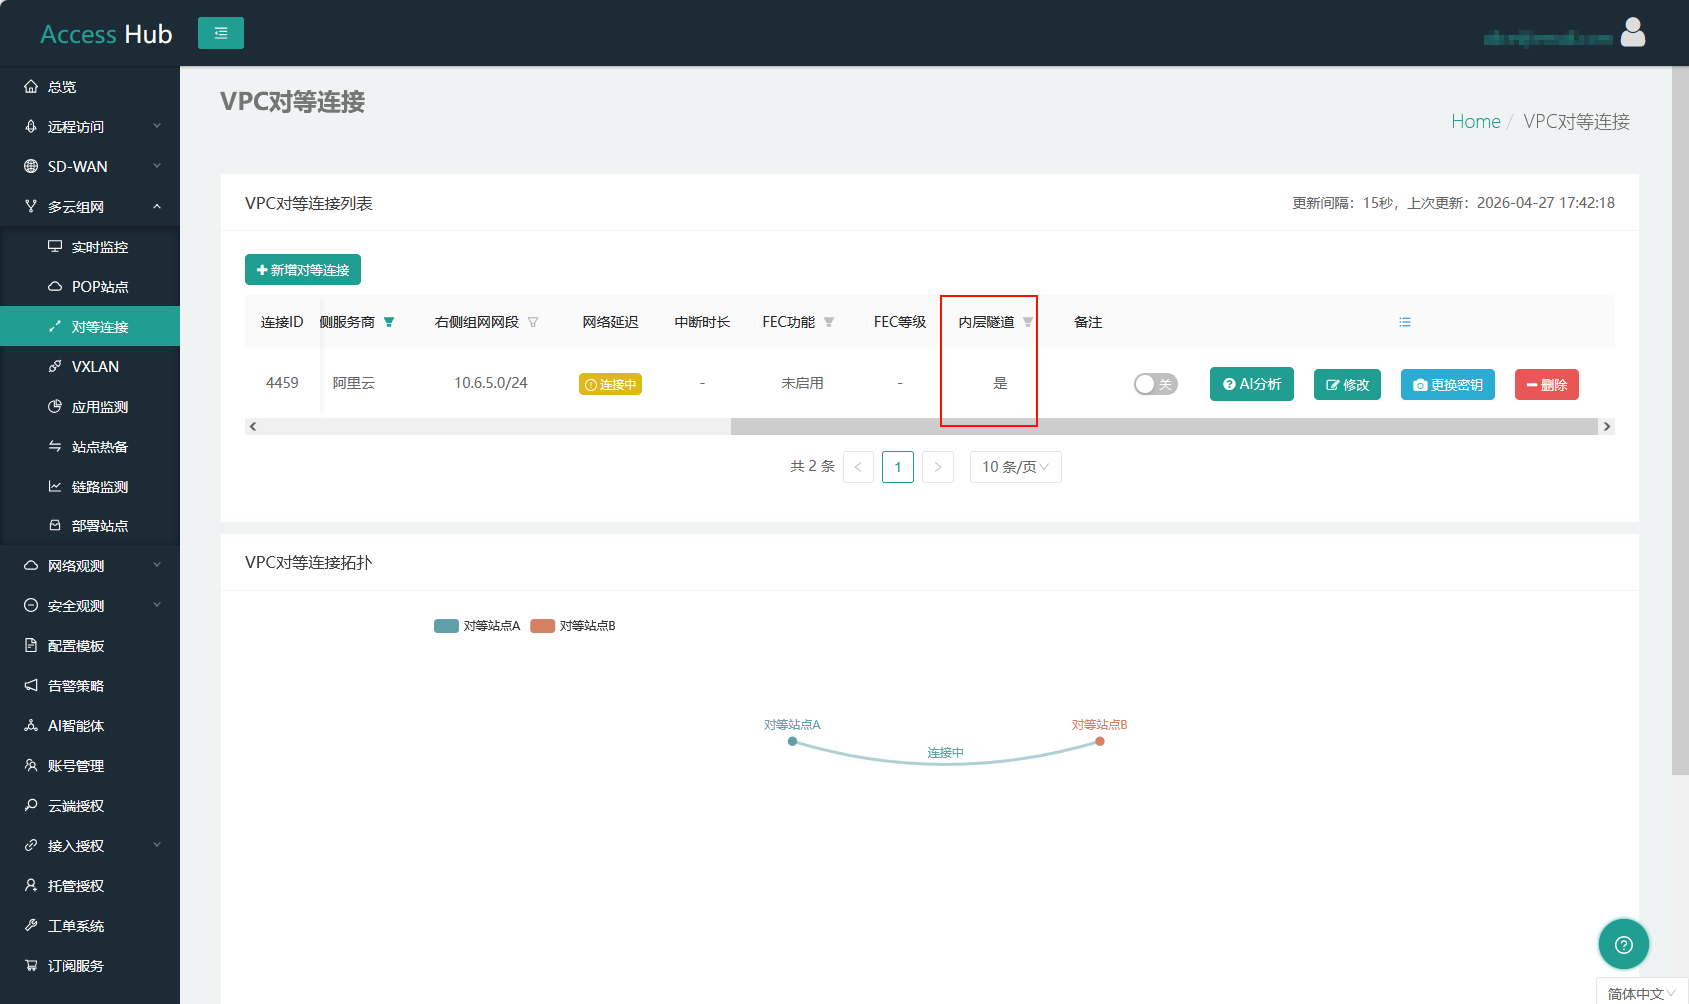
Task: Toggle 对等站点B legend swatch
Action: (x=542, y=626)
